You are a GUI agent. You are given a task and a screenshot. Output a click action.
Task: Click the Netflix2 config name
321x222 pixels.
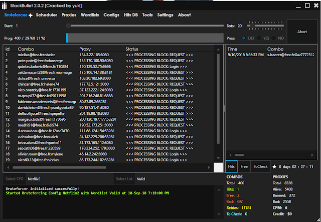tap(34, 179)
